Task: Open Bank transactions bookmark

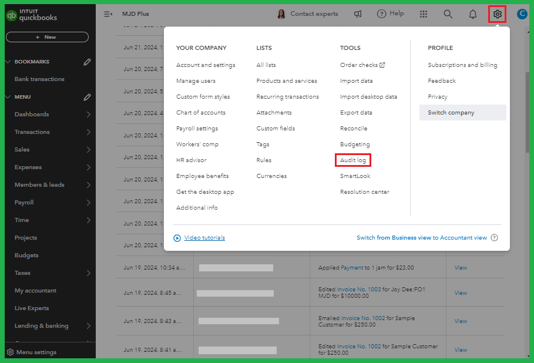Action: click(x=39, y=79)
